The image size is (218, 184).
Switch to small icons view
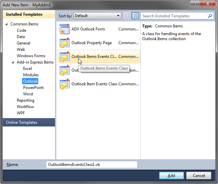[x=127, y=16]
